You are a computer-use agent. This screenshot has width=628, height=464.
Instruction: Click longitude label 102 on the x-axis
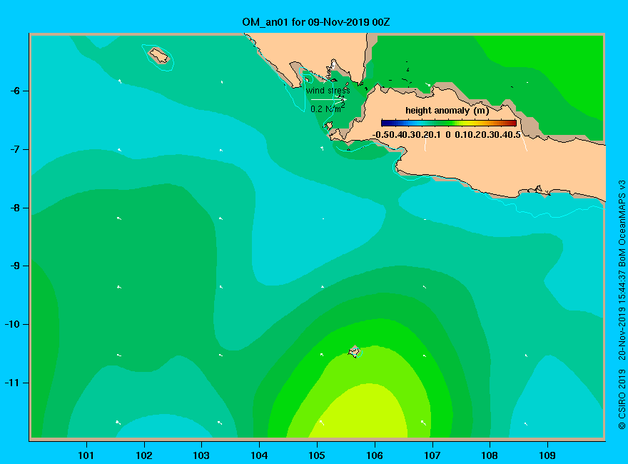click(x=143, y=455)
